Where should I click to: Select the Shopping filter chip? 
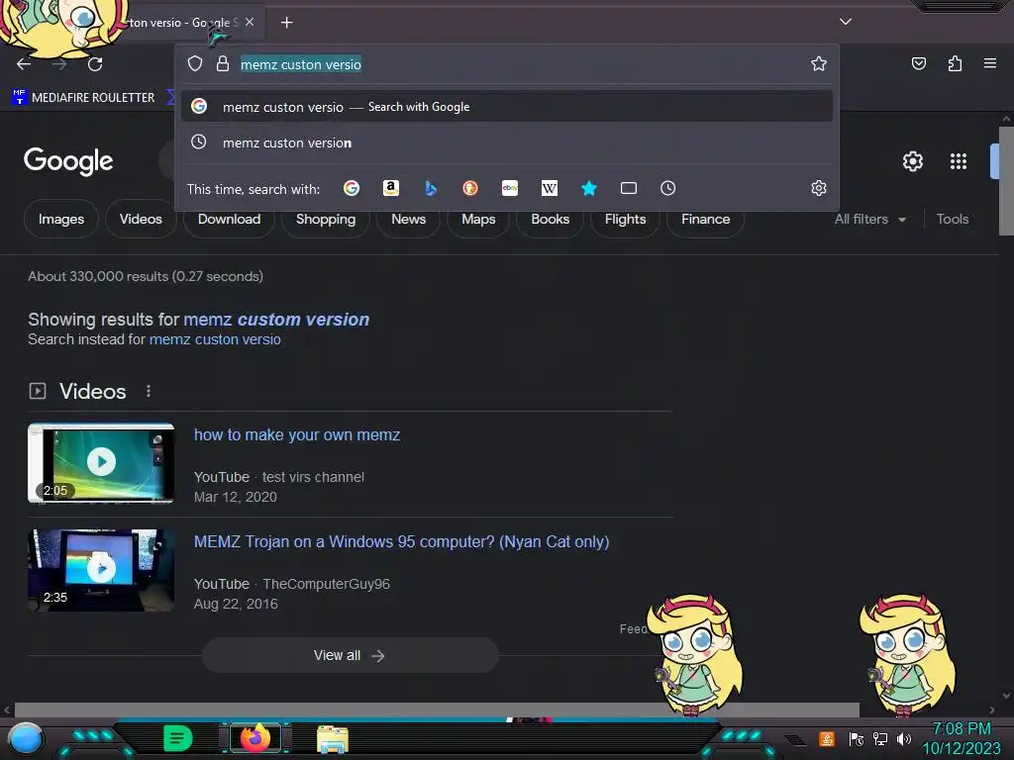pos(325,219)
